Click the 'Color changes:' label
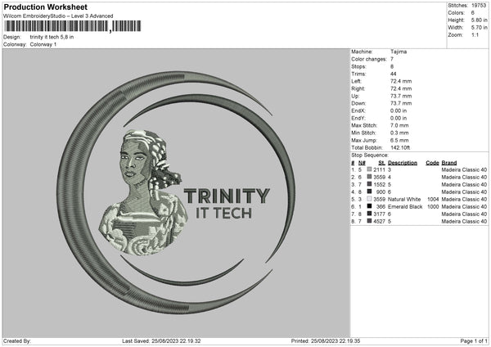 [x=369, y=59]
